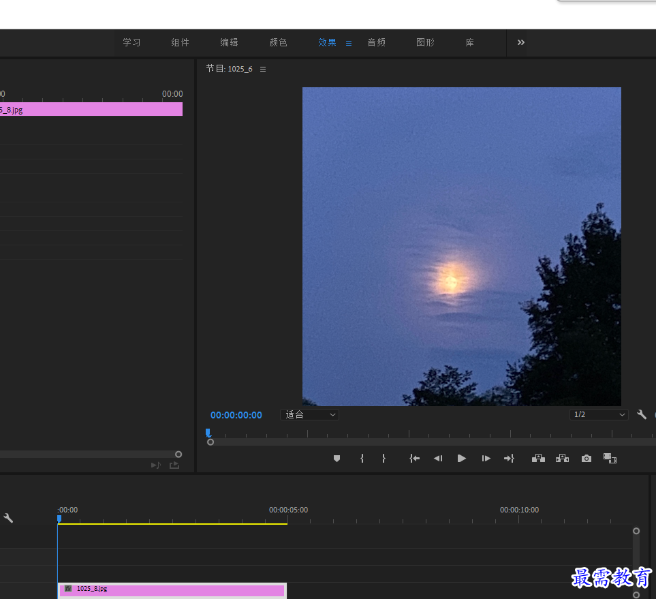Image resolution: width=656 pixels, height=599 pixels.
Task: Open timeline display settings wrench
Action: (8, 518)
